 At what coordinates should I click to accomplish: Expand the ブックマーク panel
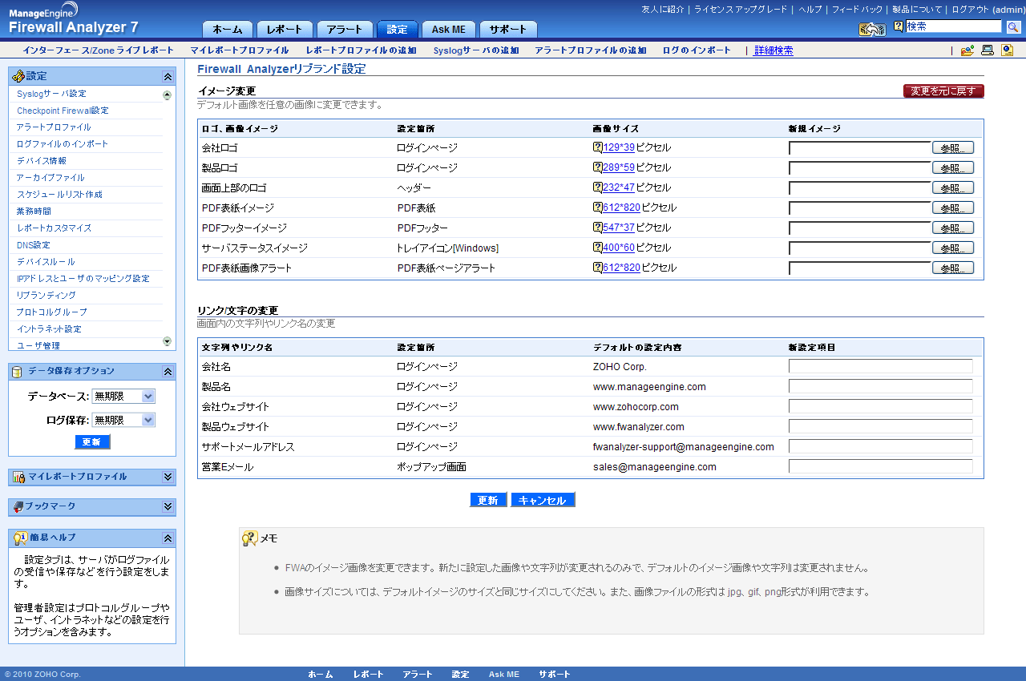[168, 506]
